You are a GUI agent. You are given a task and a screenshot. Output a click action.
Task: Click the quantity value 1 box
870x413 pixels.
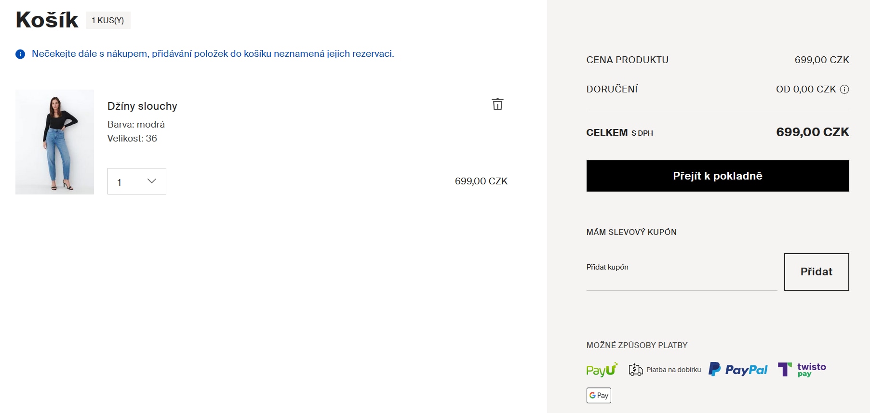coord(137,181)
